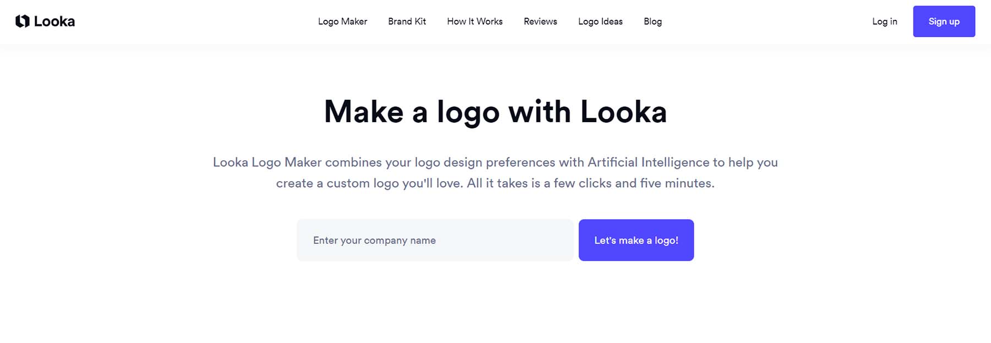Image resolution: width=991 pixels, height=343 pixels.
Task: Start logo creation with the purple CTA button
Action: pos(636,240)
